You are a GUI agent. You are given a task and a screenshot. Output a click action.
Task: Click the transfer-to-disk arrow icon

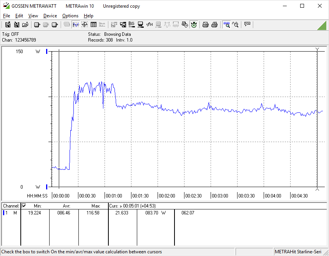(x=123, y=25)
